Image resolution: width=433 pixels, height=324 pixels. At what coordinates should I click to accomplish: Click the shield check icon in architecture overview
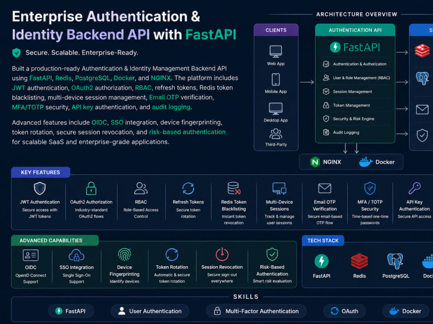[x=422, y=135]
